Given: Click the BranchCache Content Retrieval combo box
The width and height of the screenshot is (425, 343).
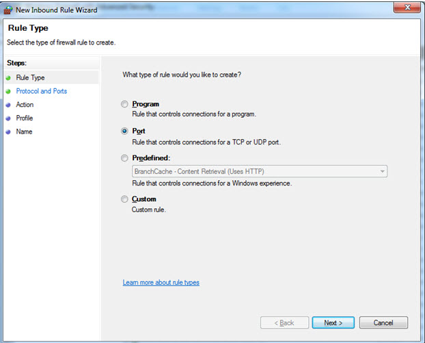Looking at the screenshot, I should (x=260, y=171).
